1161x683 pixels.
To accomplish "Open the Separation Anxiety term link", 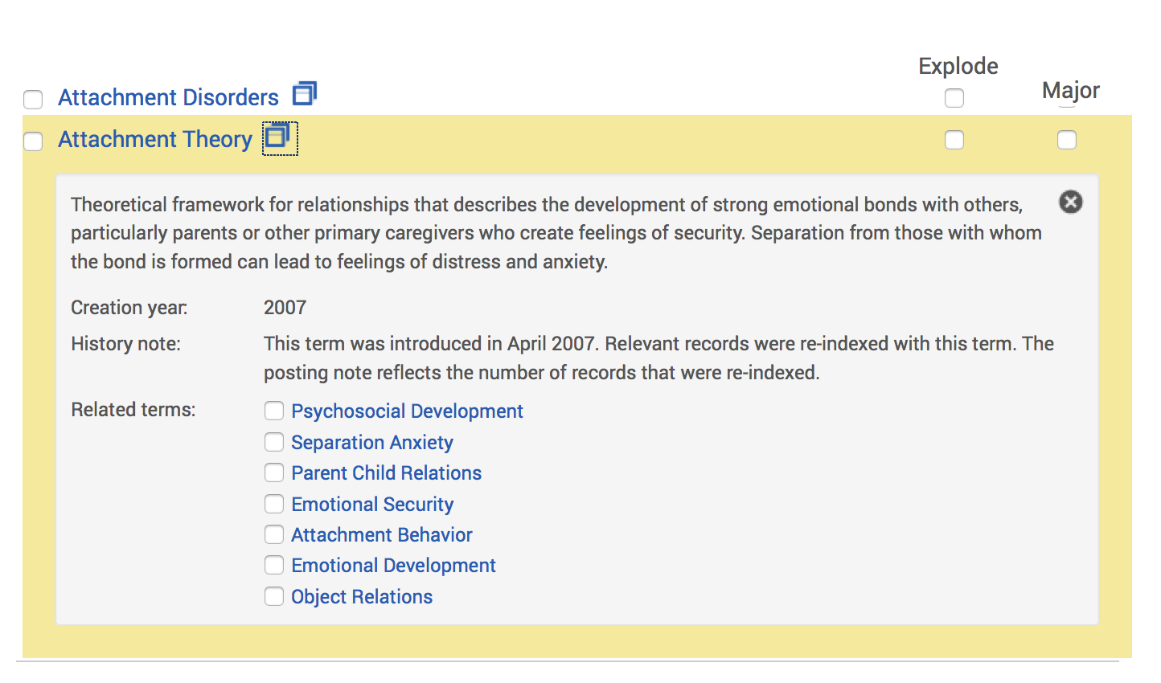I will click(372, 443).
